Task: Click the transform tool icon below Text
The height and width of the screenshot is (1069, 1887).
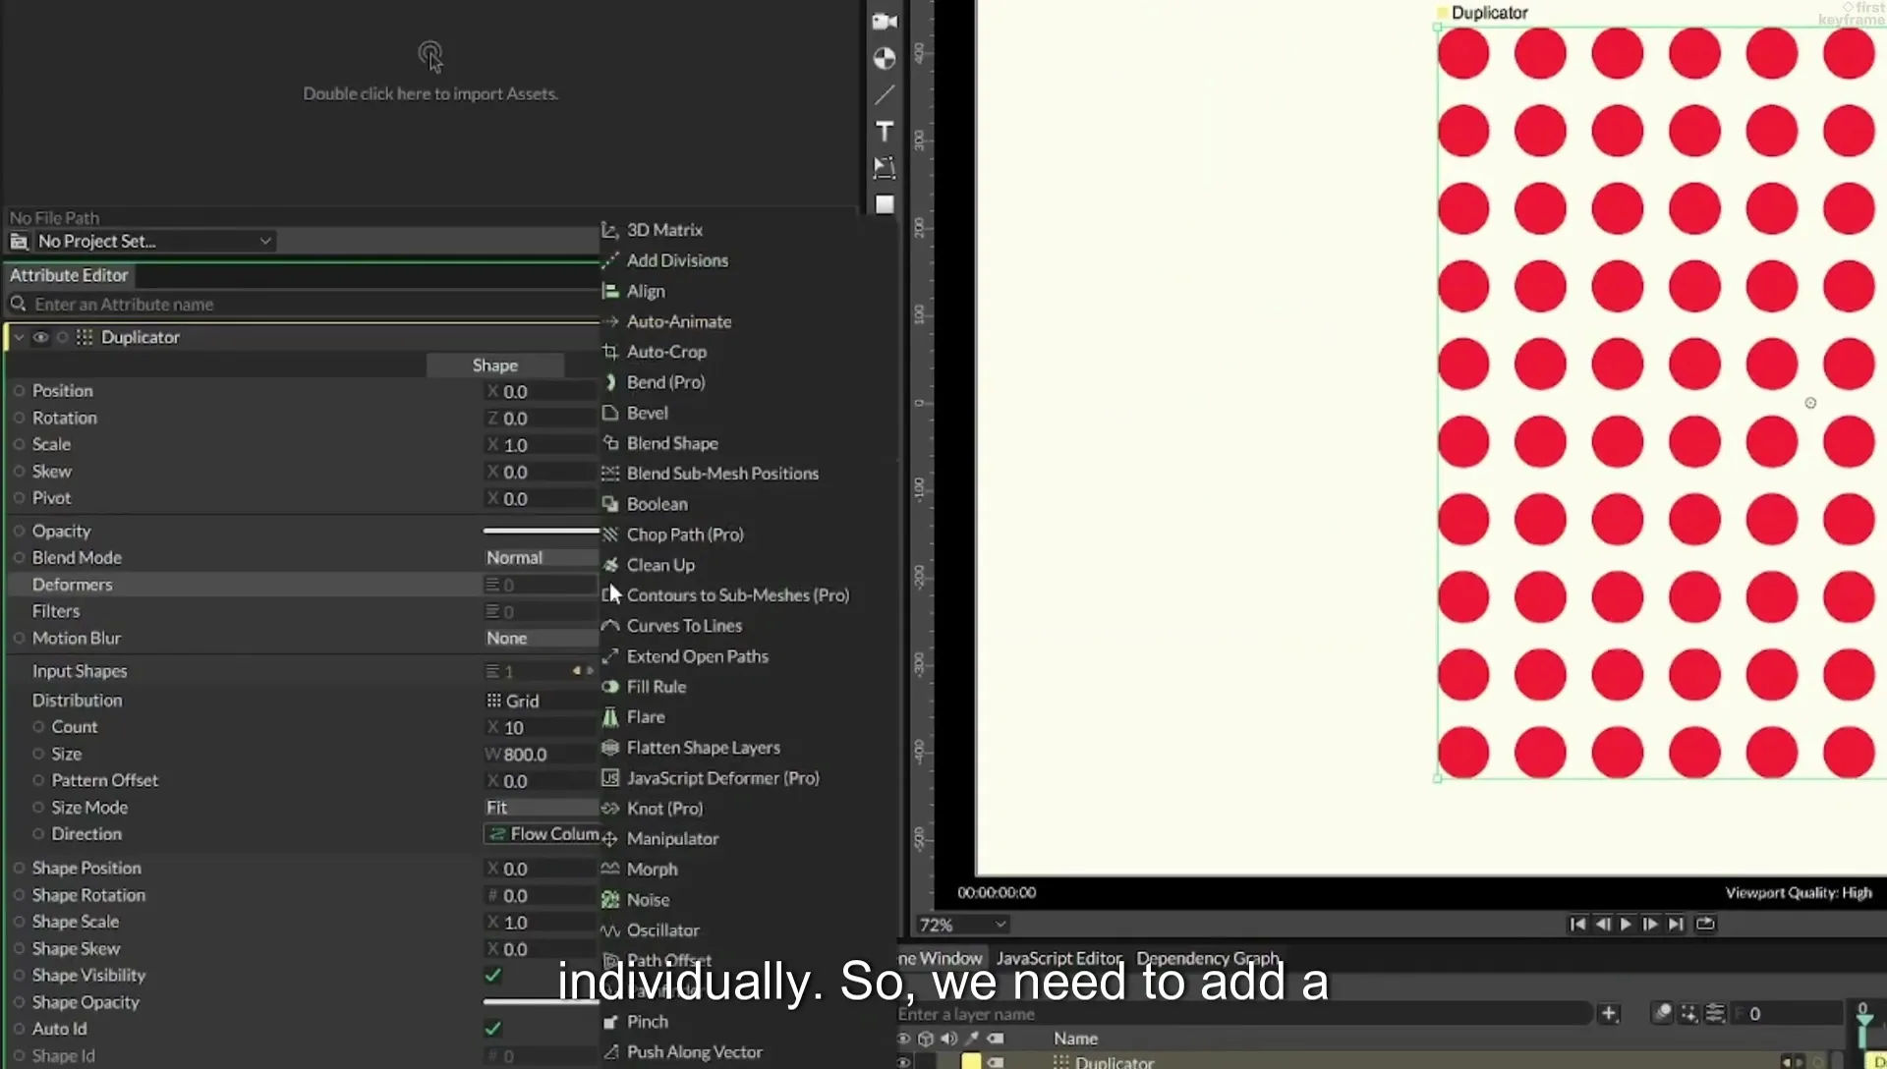Action: point(885,168)
